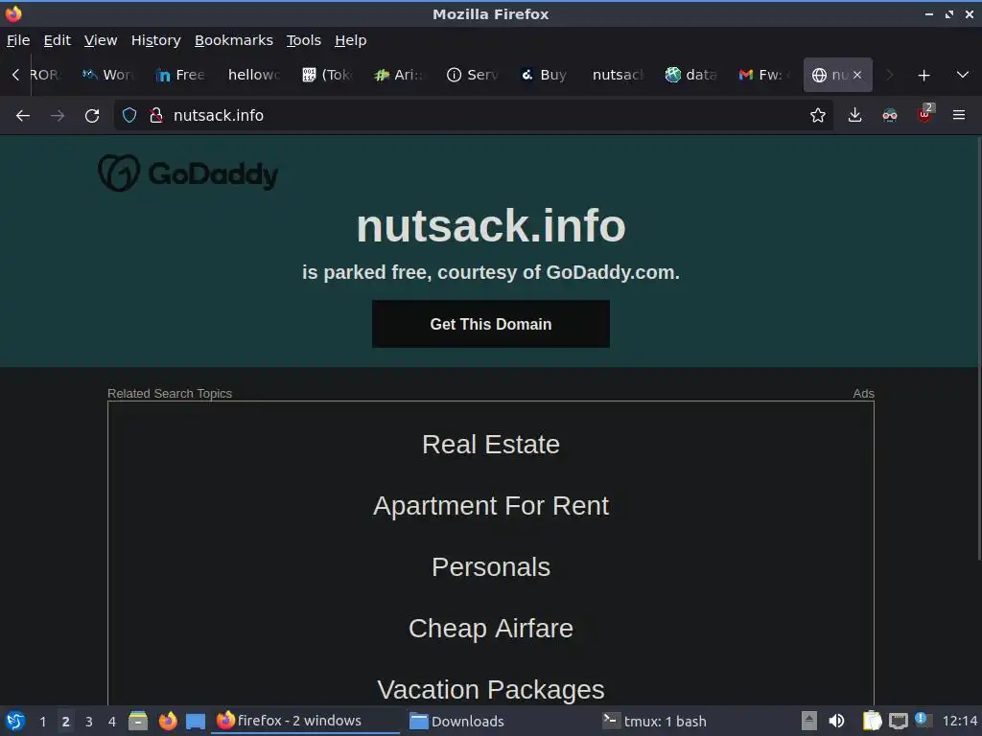Switch to workspace 4
The width and height of the screenshot is (982, 736).
(x=112, y=722)
